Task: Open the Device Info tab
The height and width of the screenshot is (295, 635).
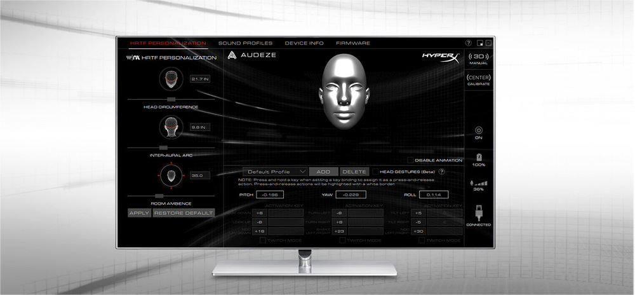Action: [x=304, y=43]
